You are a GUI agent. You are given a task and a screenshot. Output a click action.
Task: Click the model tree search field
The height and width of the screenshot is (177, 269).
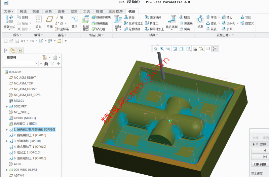(x=21, y=64)
